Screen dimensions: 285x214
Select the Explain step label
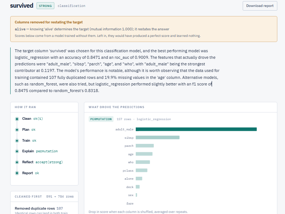pyautogui.click(x=28, y=151)
